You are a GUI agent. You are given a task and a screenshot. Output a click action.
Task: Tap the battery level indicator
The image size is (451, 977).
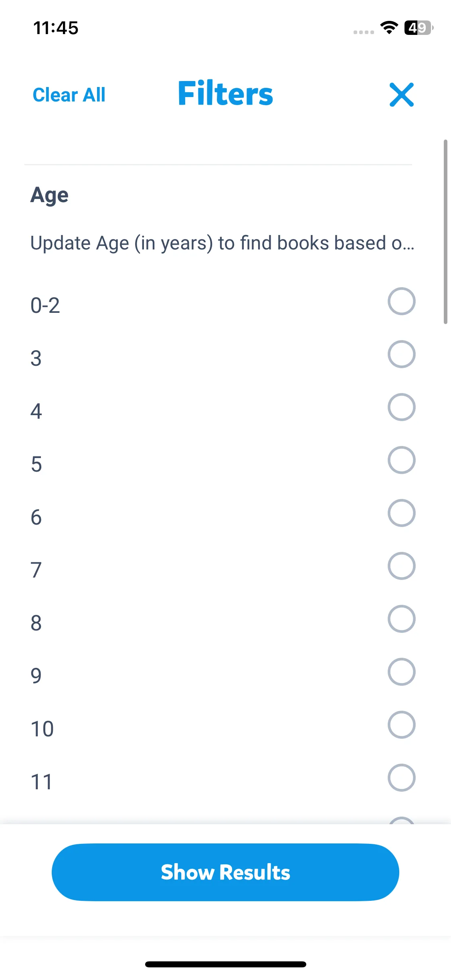pyautogui.click(x=419, y=28)
